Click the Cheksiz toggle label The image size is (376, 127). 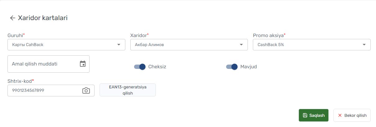pyautogui.click(x=157, y=66)
